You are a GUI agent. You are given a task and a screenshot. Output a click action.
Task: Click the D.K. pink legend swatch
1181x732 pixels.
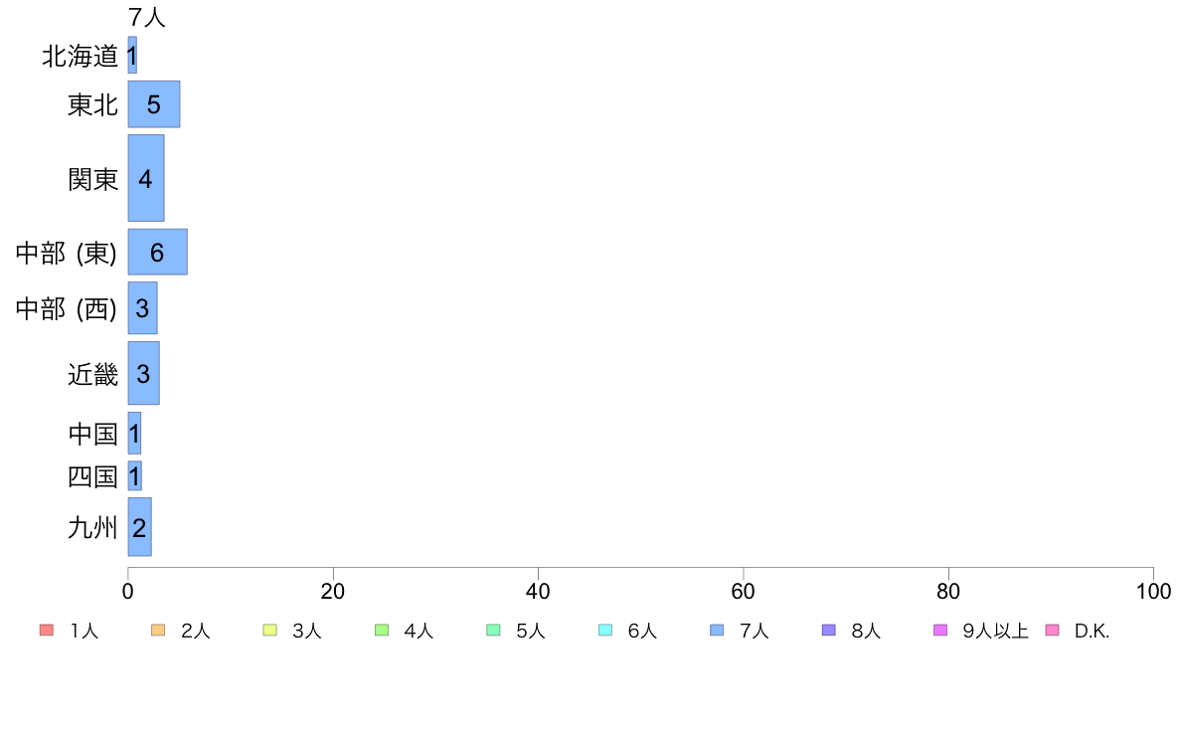1052,631
